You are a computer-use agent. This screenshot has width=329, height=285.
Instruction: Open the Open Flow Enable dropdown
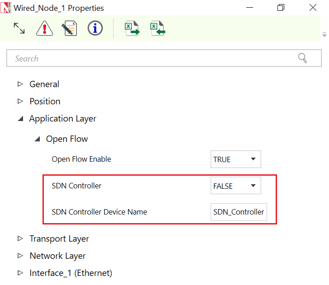pos(235,159)
